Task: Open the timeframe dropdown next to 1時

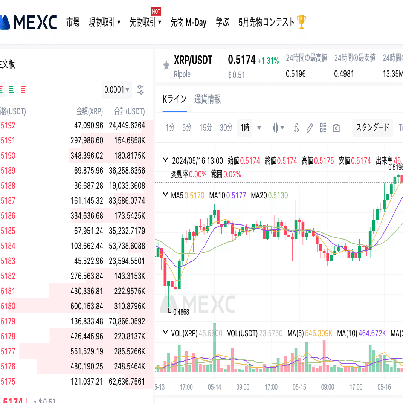Action: tap(259, 127)
